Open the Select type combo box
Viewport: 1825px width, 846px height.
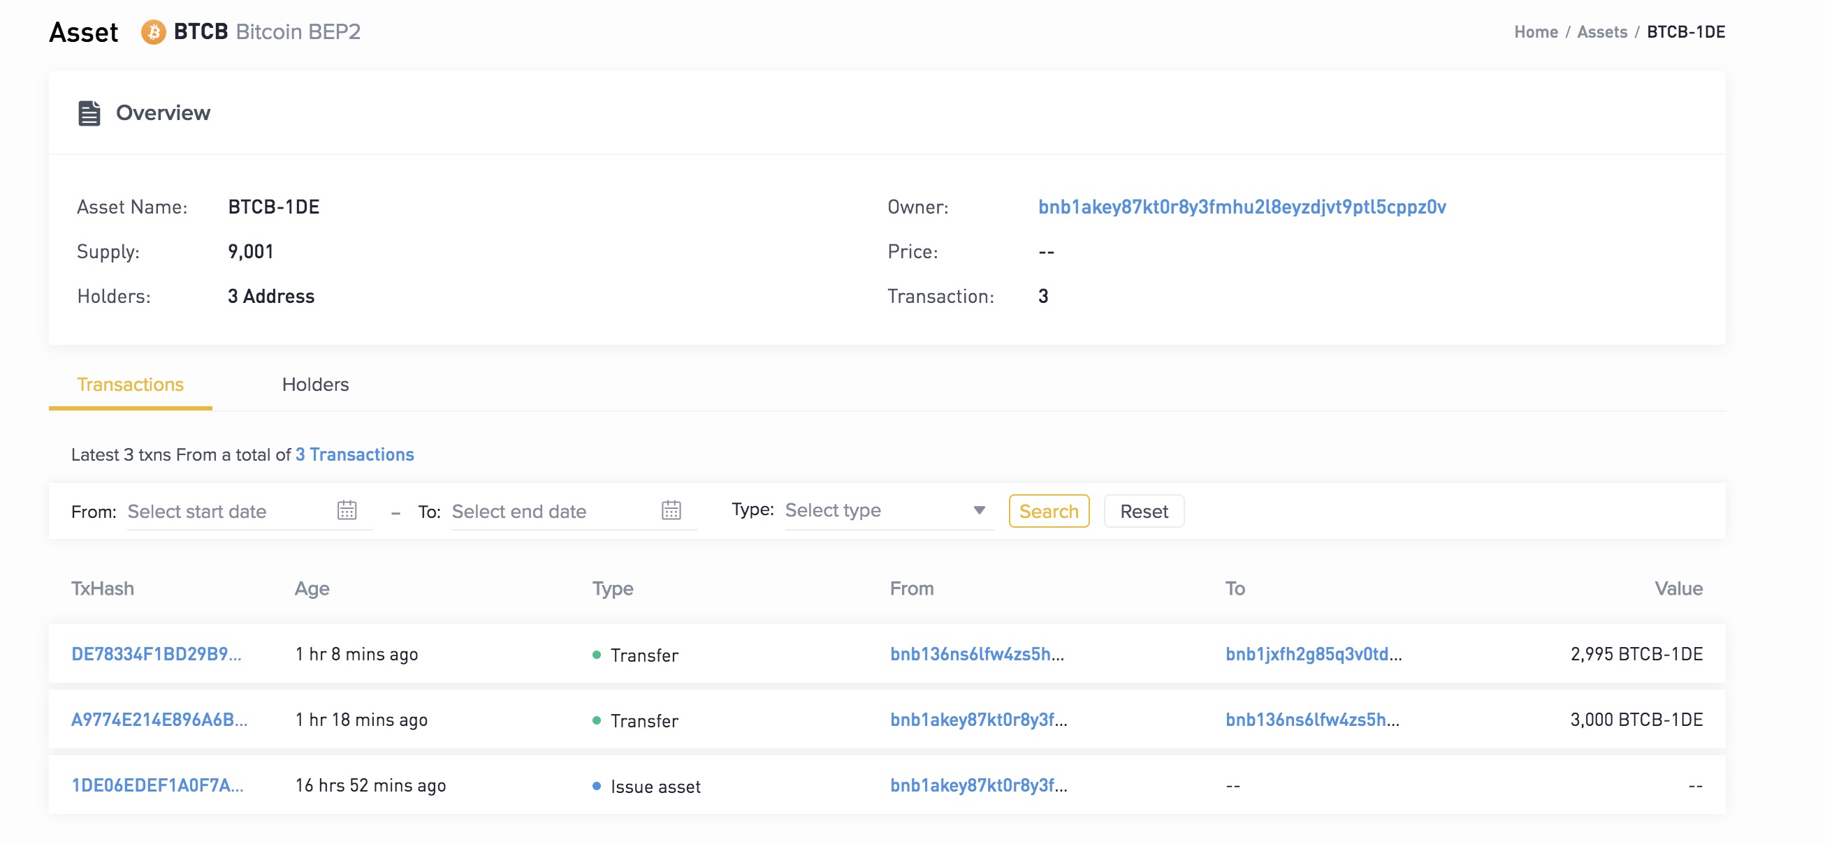[889, 510]
